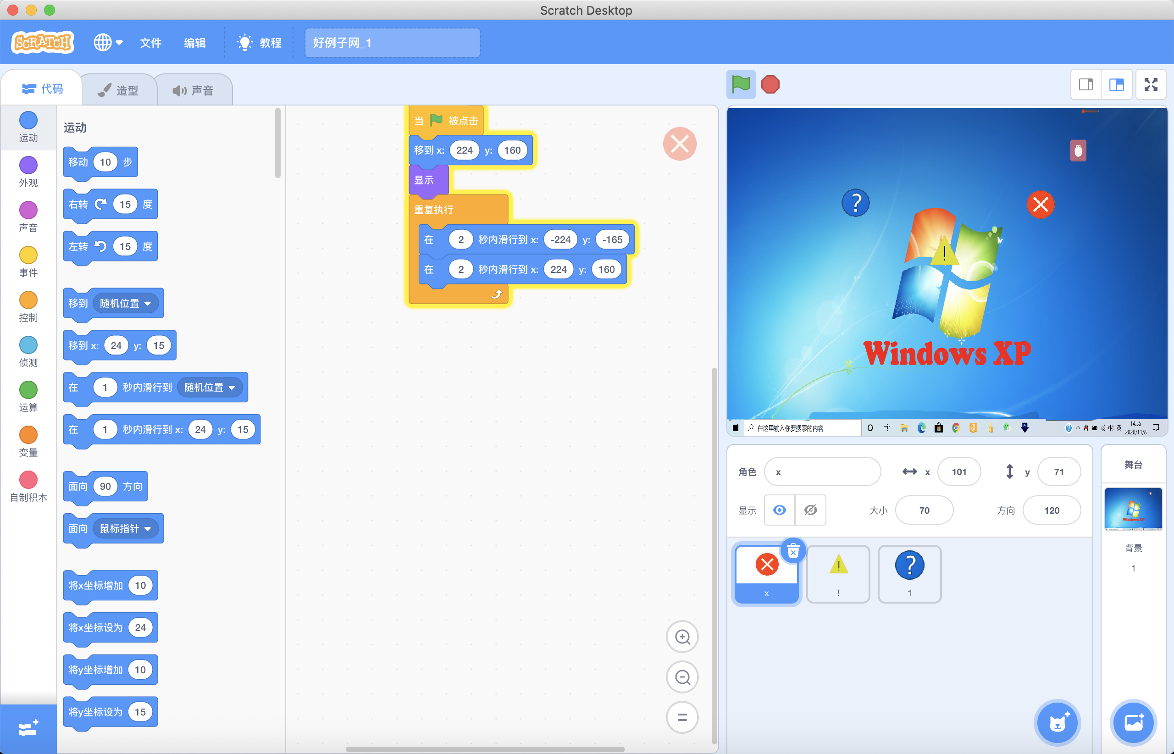The image size is (1174, 754).
Task: Select the blue question mark sprite thumbnail
Action: point(910,575)
